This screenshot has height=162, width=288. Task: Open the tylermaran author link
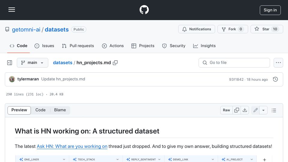28,79
